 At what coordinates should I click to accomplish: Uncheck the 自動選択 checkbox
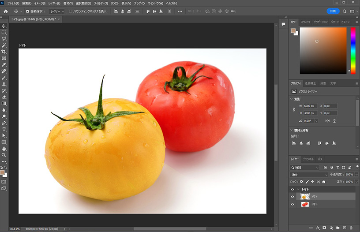(x=28, y=11)
